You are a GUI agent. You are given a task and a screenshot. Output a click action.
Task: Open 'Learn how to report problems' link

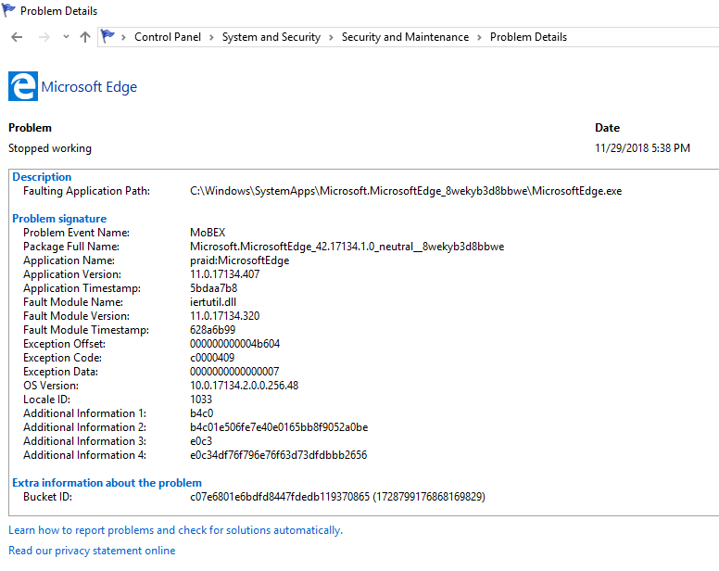click(x=175, y=530)
